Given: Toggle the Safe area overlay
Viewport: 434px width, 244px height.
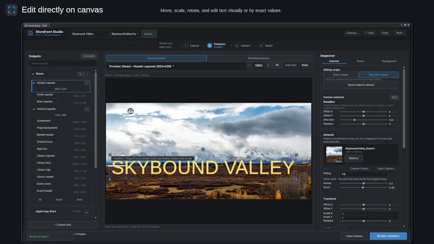Looking at the screenshot, I should (x=291, y=65).
